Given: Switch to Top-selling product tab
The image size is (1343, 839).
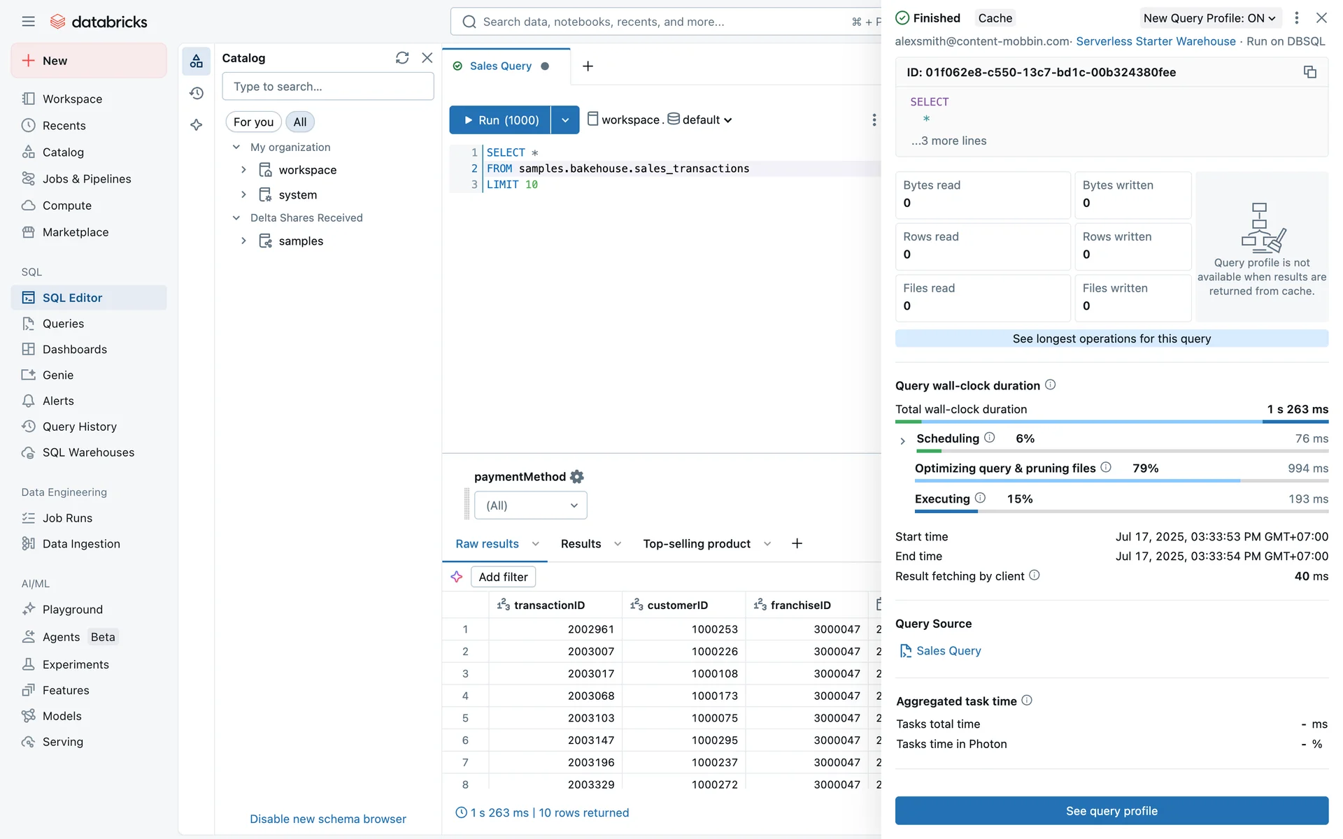Looking at the screenshot, I should click(696, 544).
